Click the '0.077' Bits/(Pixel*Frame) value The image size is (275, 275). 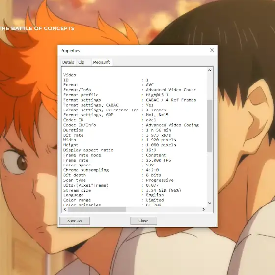tap(152, 185)
